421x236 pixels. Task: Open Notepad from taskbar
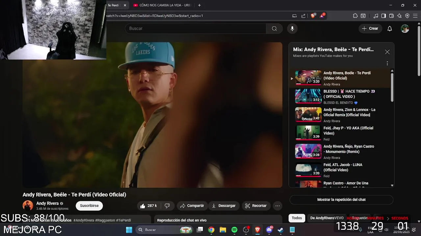tap(292, 230)
